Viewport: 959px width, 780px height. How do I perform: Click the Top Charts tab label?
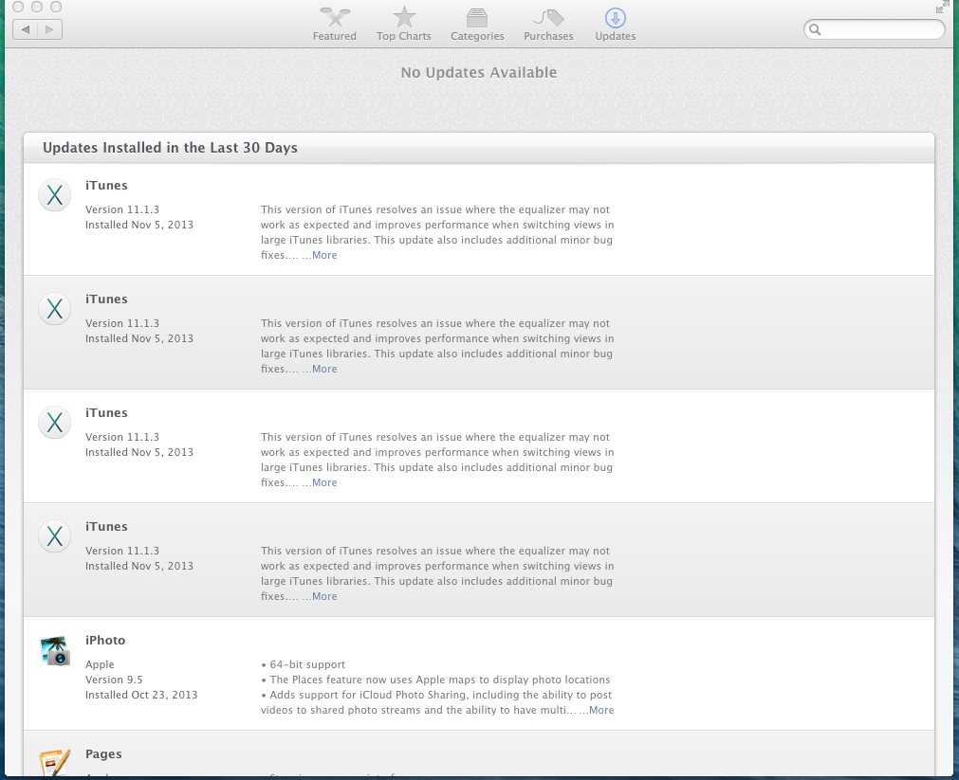(x=404, y=36)
